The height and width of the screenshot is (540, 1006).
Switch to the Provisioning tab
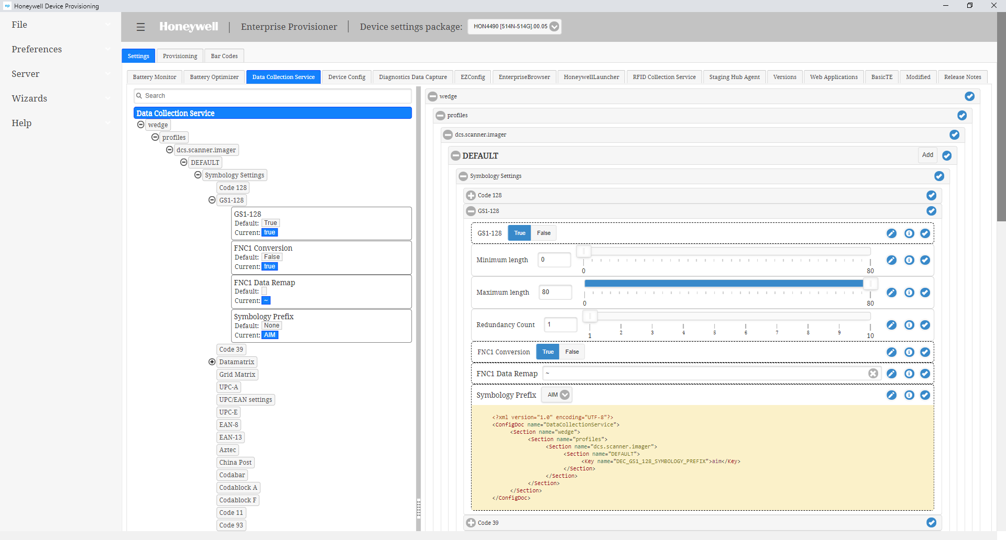179,55
